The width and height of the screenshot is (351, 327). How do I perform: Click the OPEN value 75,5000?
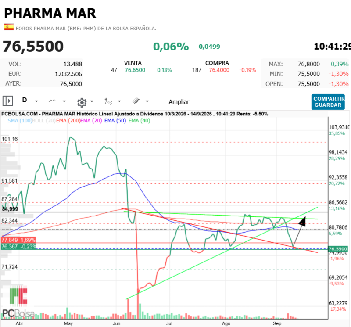(309, 84)
